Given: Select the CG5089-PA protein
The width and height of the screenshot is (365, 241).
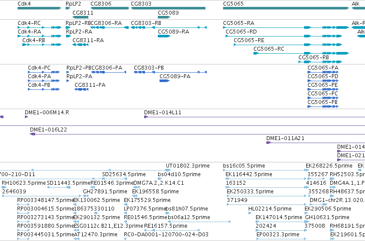Looking at the screenshot, I should click(x=164, y=81).
